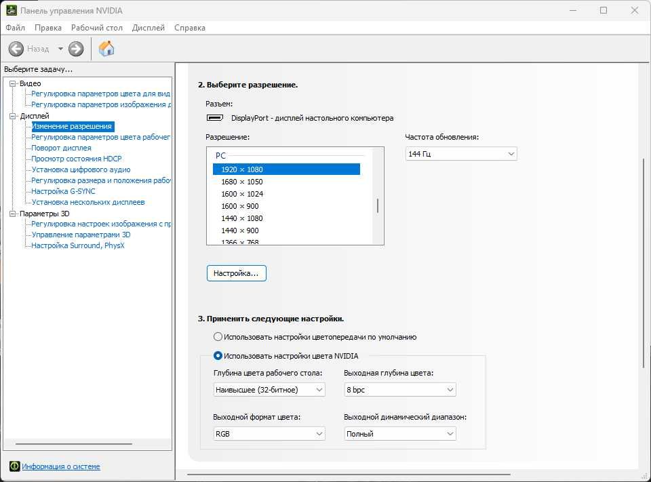This screenshot has width=651, height=482.
Task: Select Регулировка параметров изображения under Видео
Action: coord(101,104)
